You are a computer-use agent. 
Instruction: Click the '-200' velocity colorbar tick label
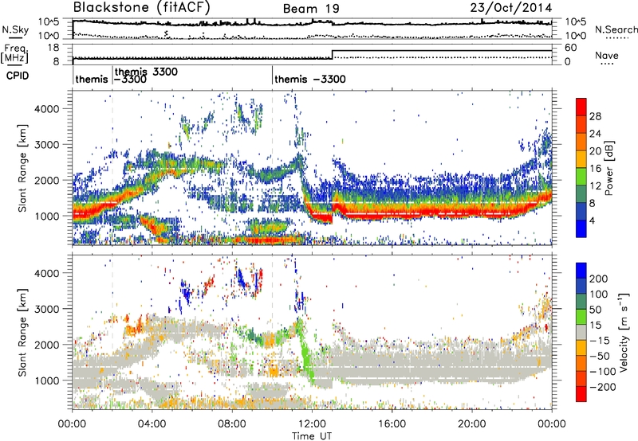click(603, 387)
